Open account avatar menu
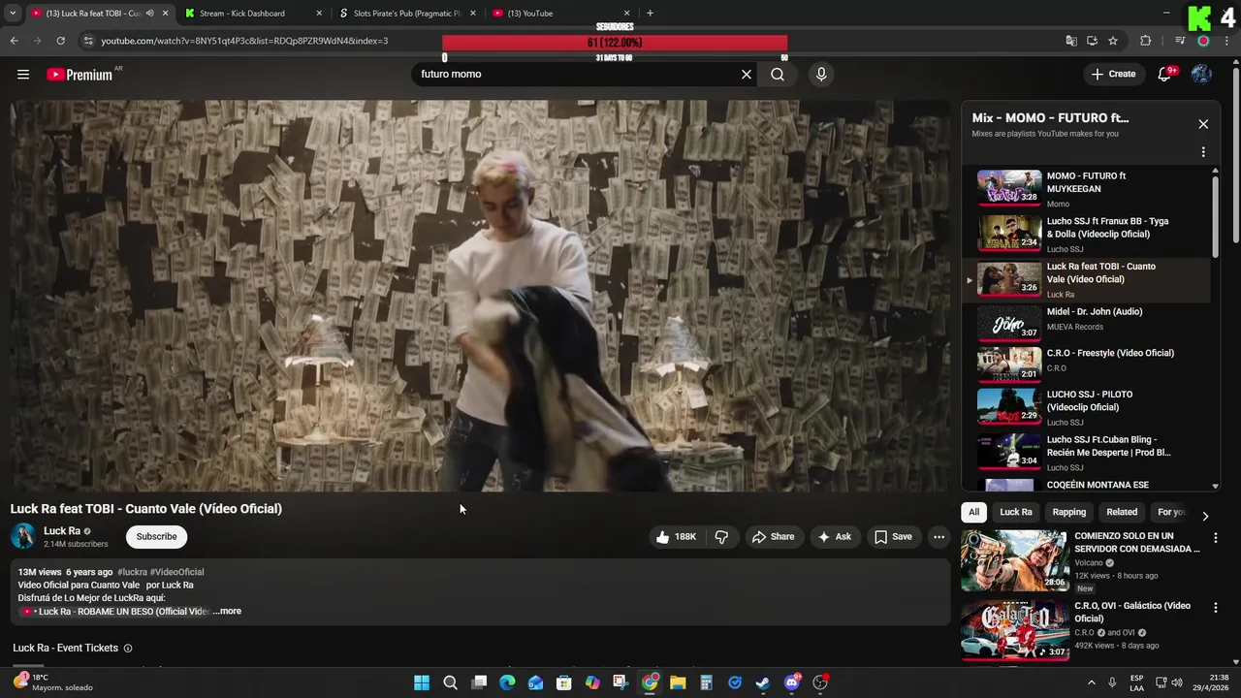Viewport: 1241px width, 698px height. 1201,74
